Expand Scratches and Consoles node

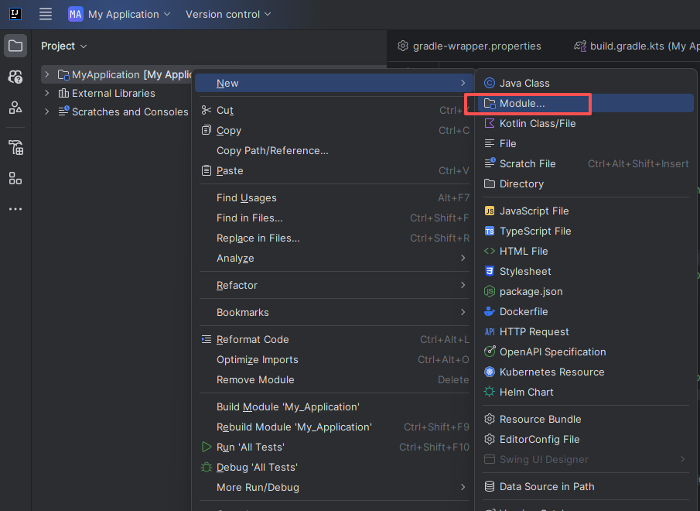pyautogui.click(x=47, y=111)
